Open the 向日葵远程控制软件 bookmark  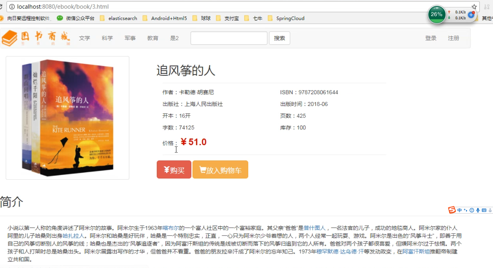[x=26, y=18]
